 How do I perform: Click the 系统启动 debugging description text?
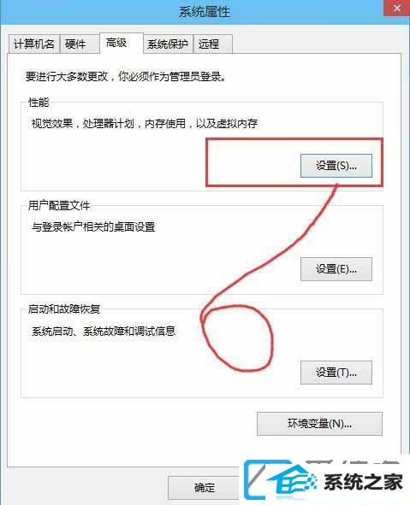104,331
